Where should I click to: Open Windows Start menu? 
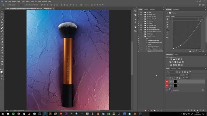(x=3, y=114)
